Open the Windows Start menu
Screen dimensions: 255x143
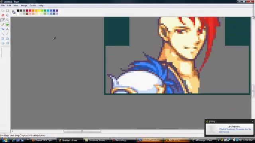(x=5, y=140)
